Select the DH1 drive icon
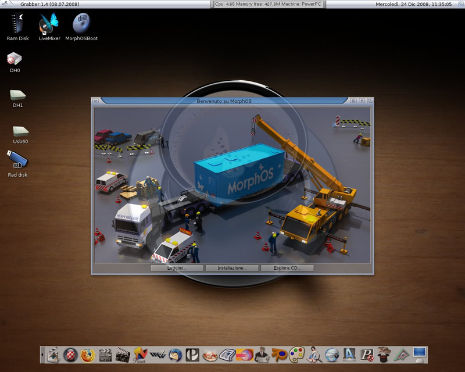Viewport: 465px width, 372px height. coord(18,98)
